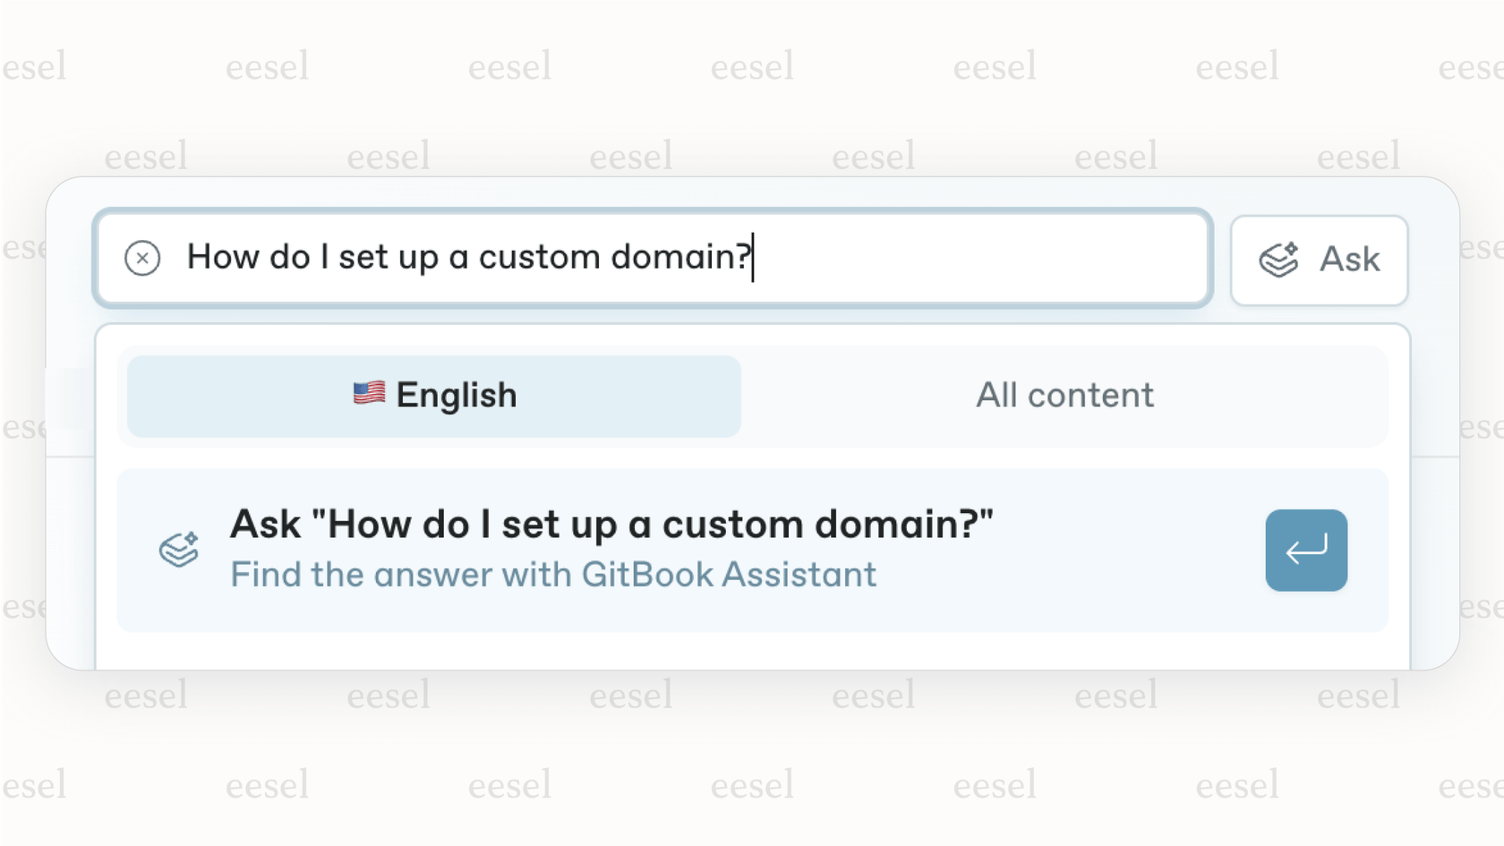Viewport: 1504px width, 846px height.
Task: Select the Ask 'How do I set up a custom domain?' suggestion
Action: [x=611, y=525]
